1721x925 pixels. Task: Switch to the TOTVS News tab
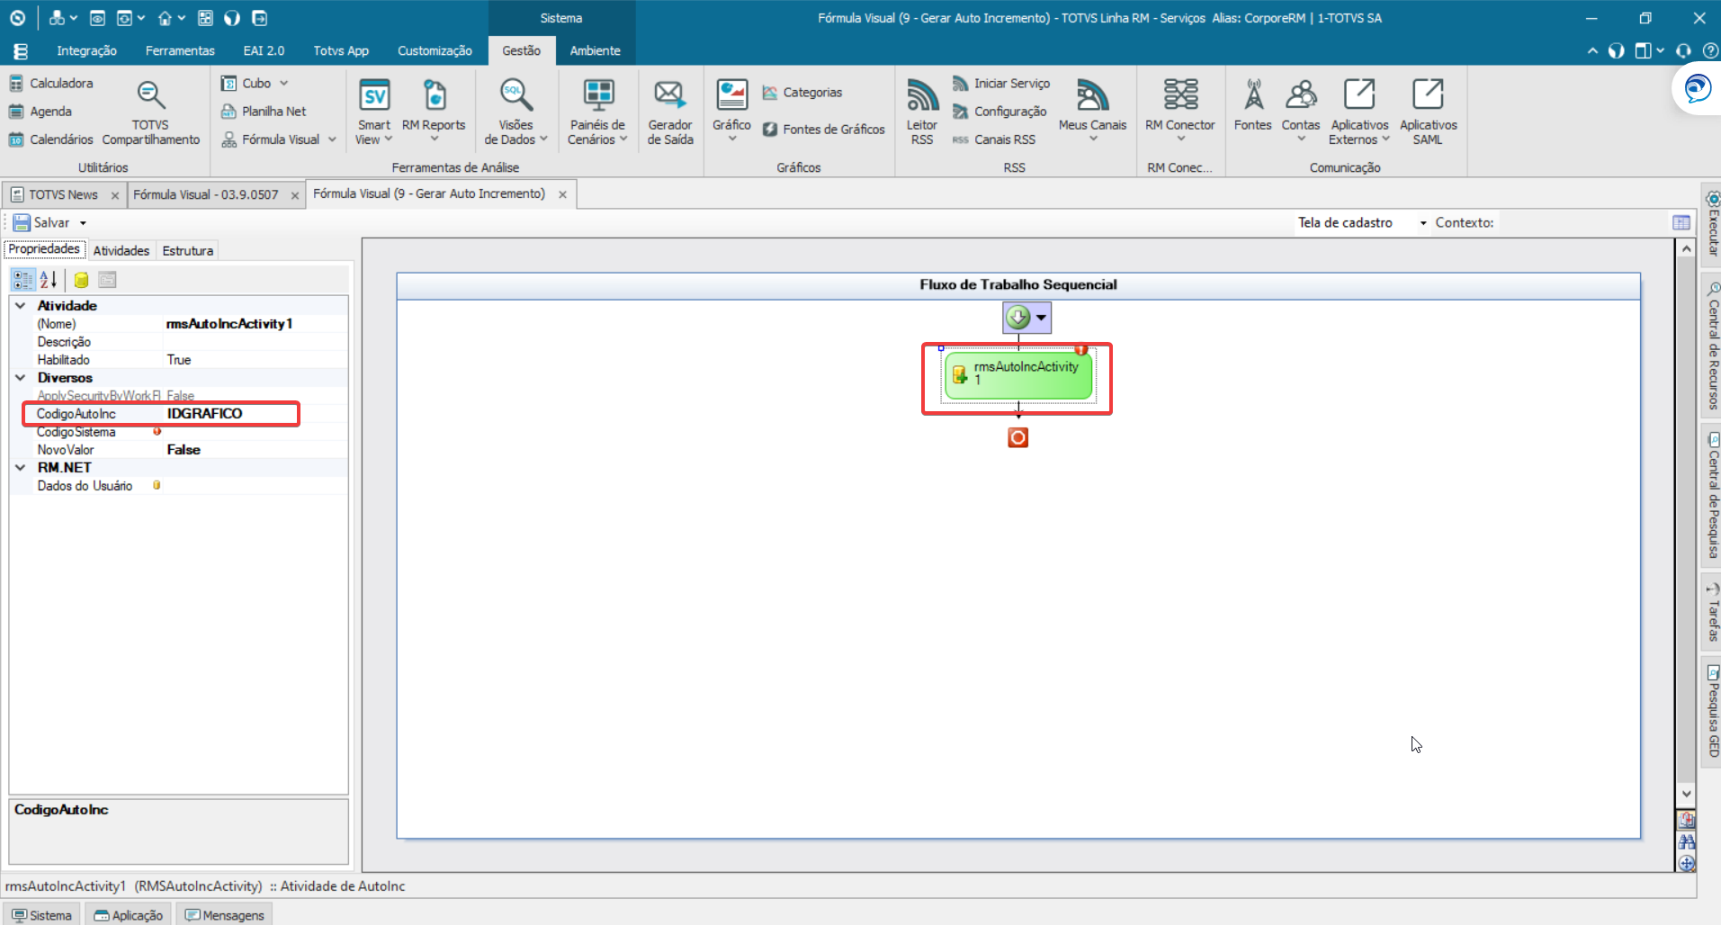pos(63,194)
